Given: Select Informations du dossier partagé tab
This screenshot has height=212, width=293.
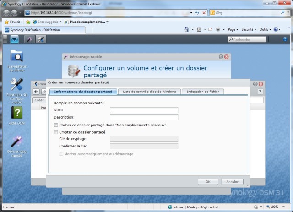Looking at the screenshot, I should [83, 92].
